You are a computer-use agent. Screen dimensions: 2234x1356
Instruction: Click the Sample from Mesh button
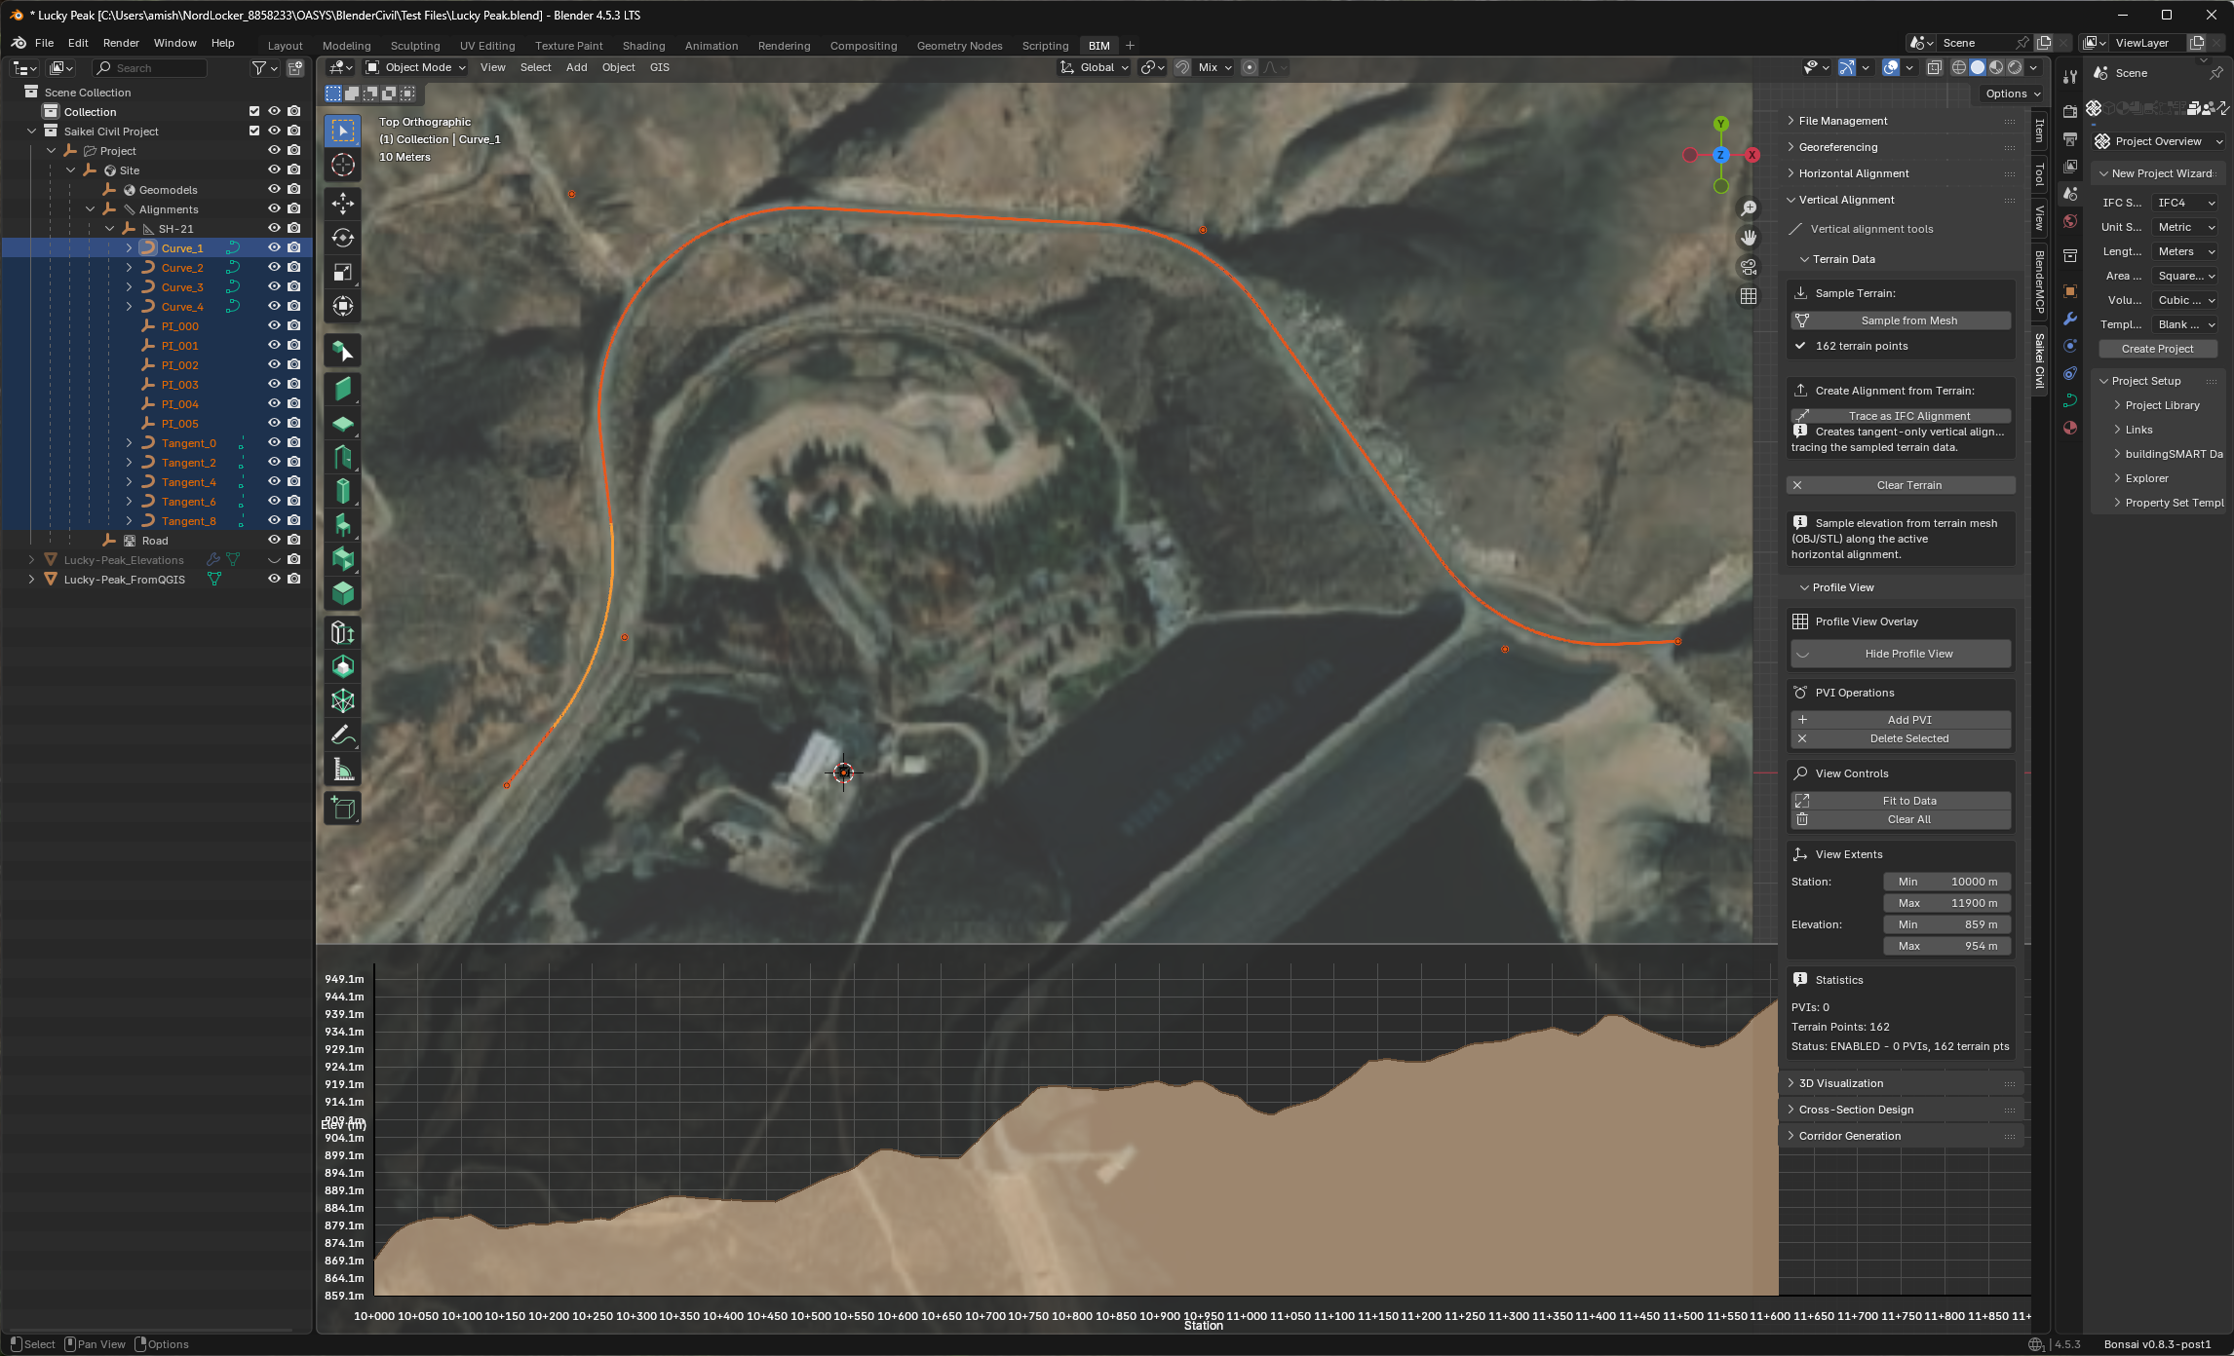[1907, 320]
